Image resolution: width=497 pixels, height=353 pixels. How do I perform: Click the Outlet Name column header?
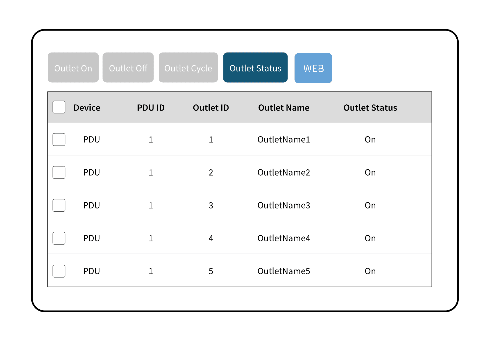(x=284, y=108)
